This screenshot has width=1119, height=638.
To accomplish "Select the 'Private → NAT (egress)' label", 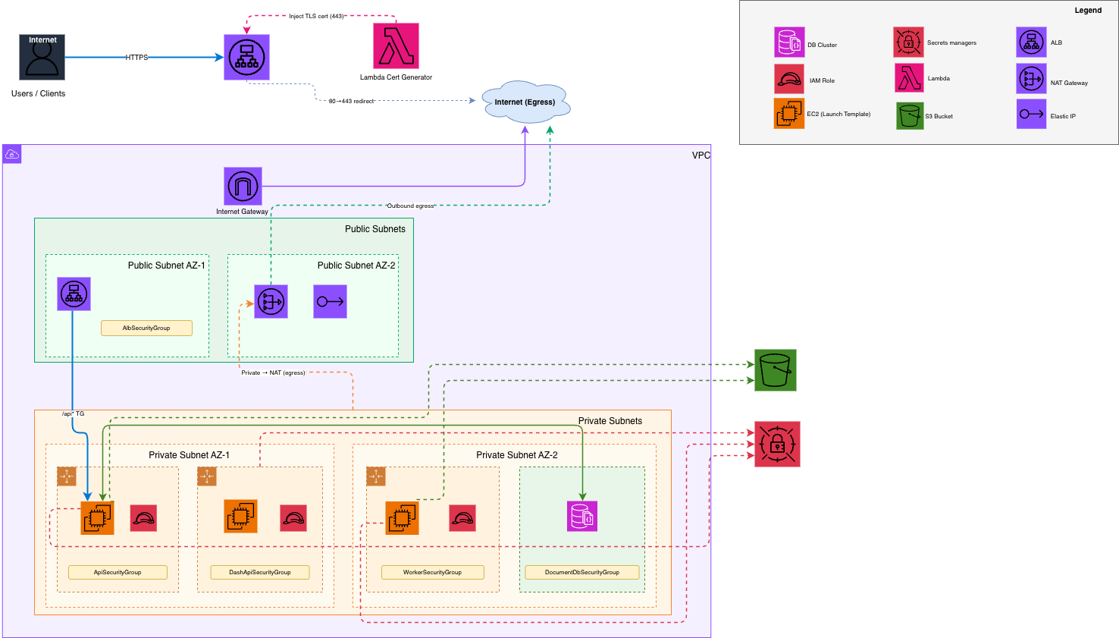I will 273,372.
